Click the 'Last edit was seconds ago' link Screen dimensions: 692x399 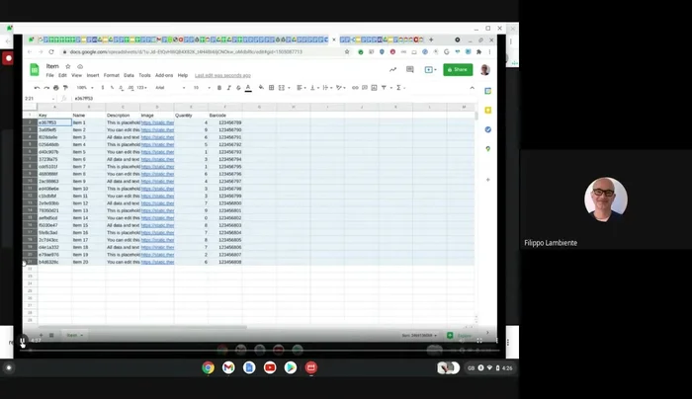(222, 75)
